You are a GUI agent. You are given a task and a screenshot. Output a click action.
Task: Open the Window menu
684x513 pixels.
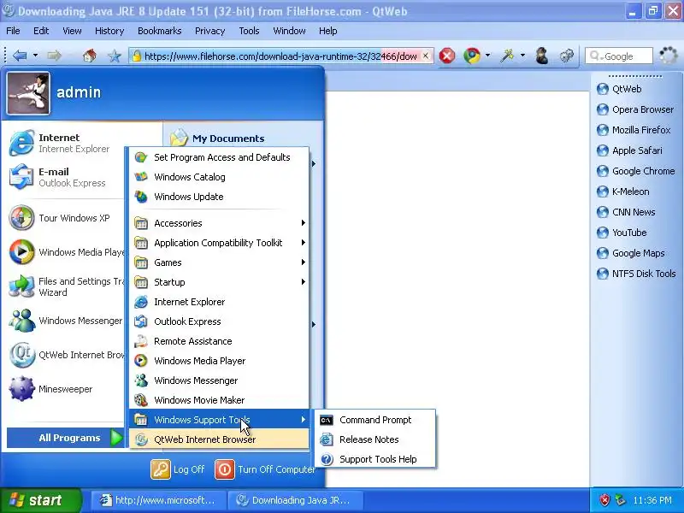[x=289, y=31]
